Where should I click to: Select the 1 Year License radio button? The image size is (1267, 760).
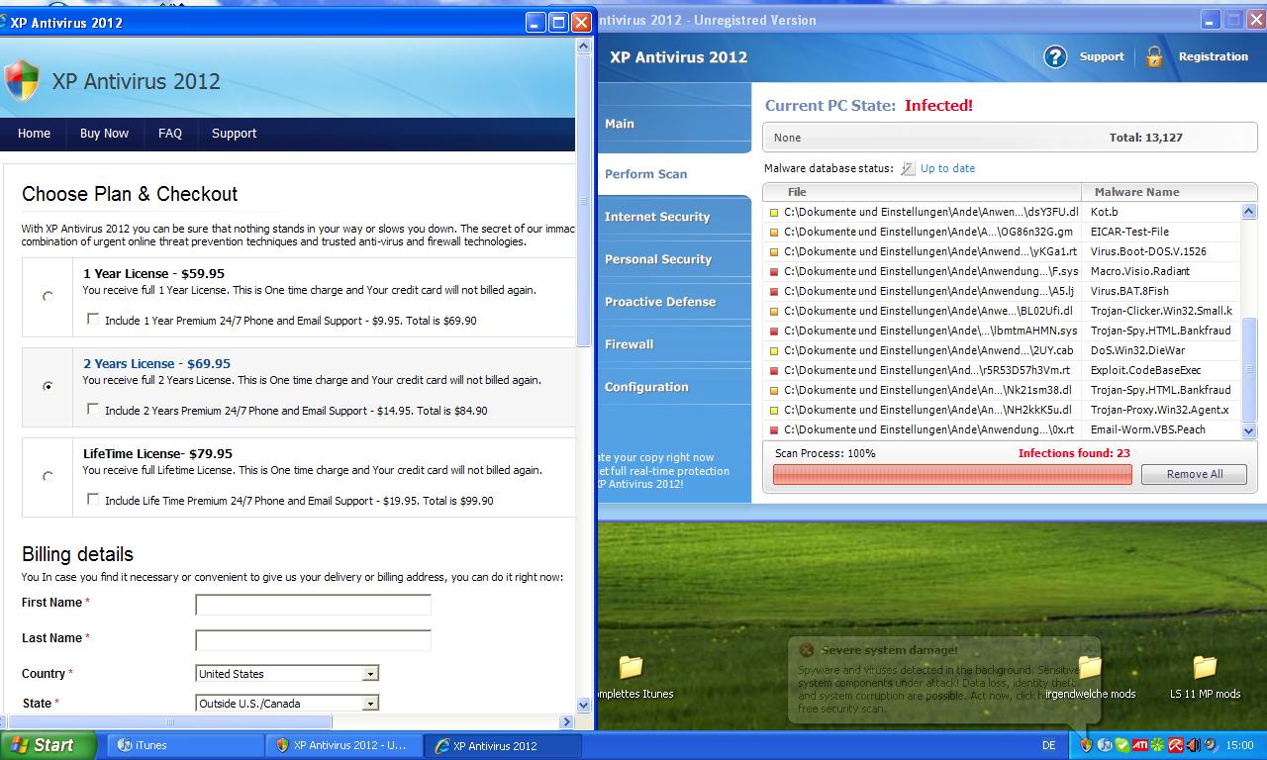click(x=48, y=296)
